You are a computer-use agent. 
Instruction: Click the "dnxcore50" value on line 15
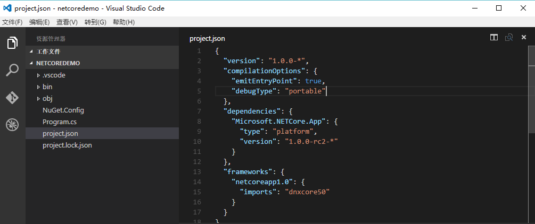point(307,192)
